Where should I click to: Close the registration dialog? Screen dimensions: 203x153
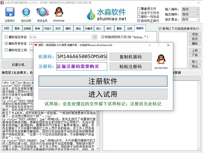168,45
